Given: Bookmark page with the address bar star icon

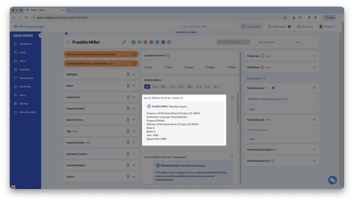Looking at the screenshot, I should (x=285, y=17).
